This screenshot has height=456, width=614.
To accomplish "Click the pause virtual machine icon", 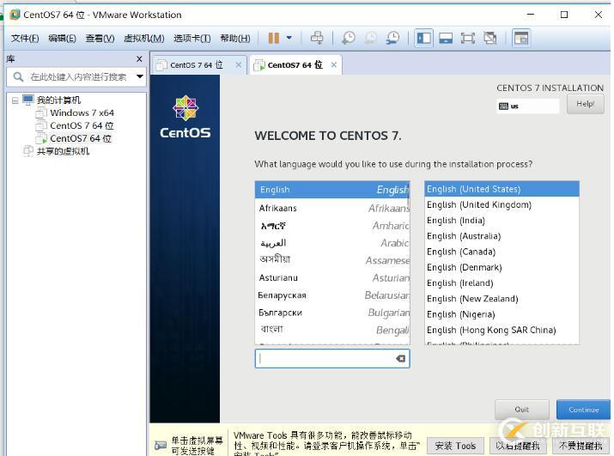I will [x=274, y=38].
